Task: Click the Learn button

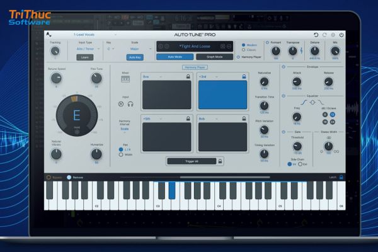Action: [85, 57]
